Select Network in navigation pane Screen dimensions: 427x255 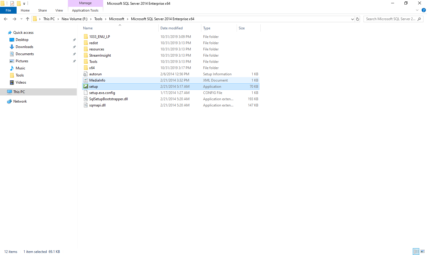[x=20, y=101]
